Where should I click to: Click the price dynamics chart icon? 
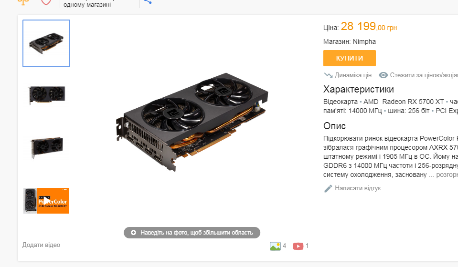[328, 75]
